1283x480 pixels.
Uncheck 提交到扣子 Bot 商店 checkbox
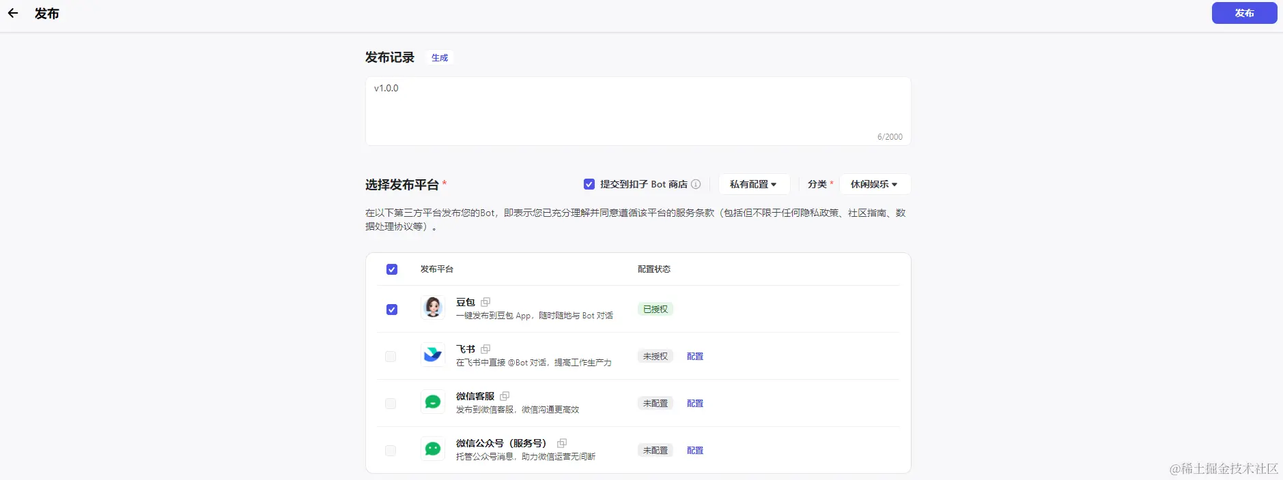tap(589, 184)
